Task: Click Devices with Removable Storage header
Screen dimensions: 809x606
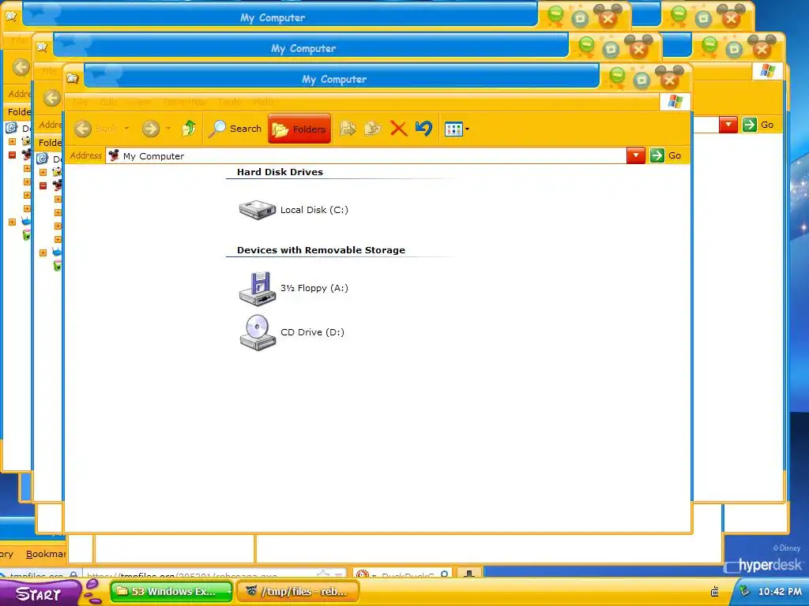Action: click(321, 250)
